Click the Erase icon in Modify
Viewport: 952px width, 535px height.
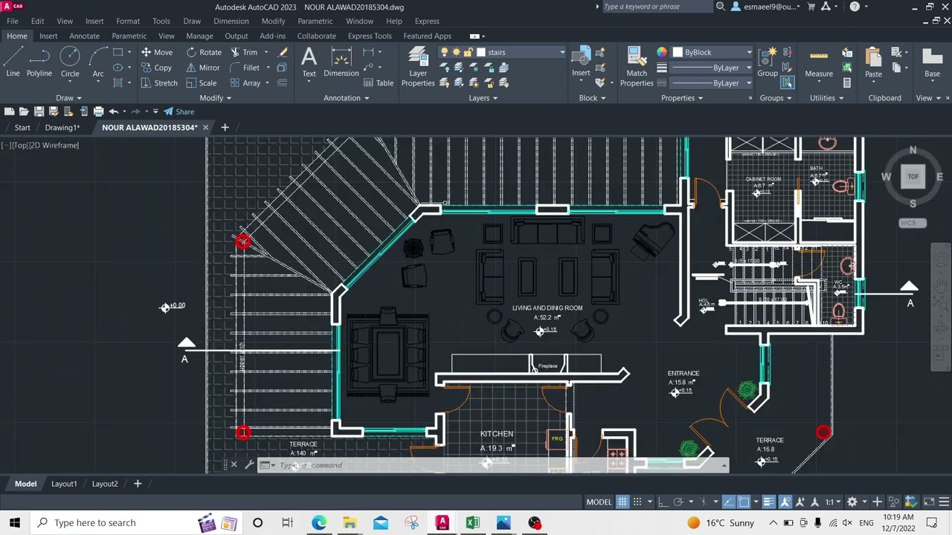pyautogui.click(x=282, y=52)
